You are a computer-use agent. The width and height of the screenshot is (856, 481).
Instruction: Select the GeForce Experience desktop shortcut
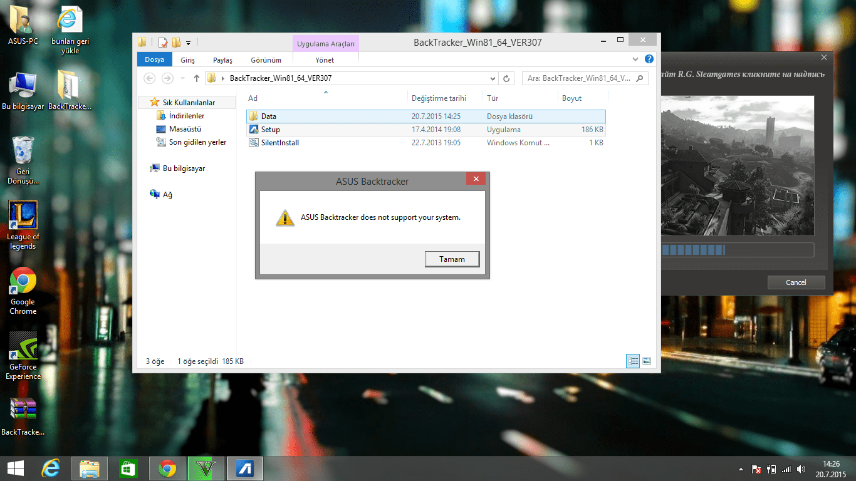point(23,356)
